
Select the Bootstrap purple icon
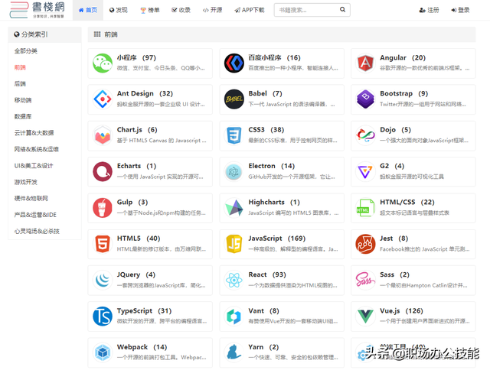tap(365, 99)
